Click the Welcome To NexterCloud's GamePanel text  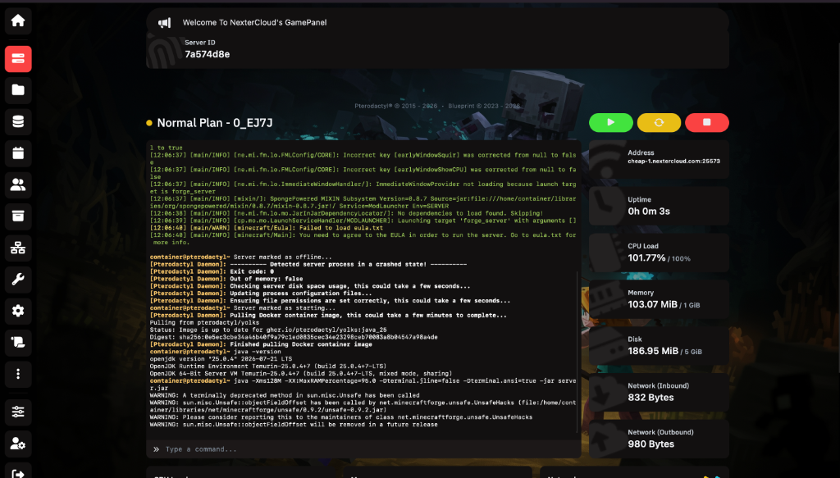[254, 22]
